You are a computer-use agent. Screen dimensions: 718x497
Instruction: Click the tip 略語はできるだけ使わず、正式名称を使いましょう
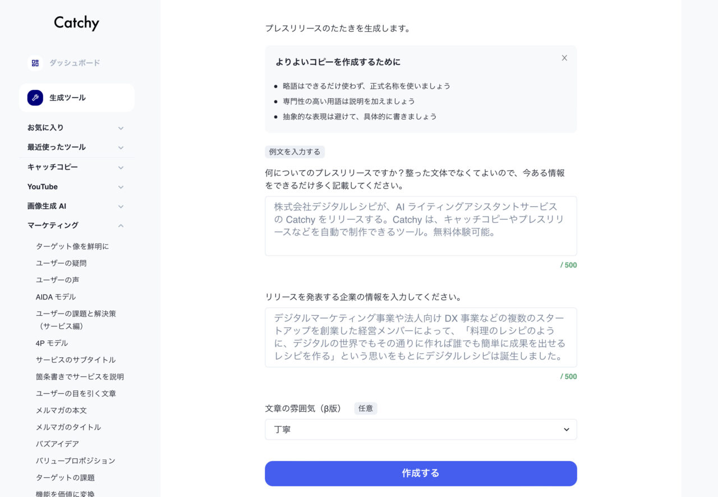click(366, 86)
